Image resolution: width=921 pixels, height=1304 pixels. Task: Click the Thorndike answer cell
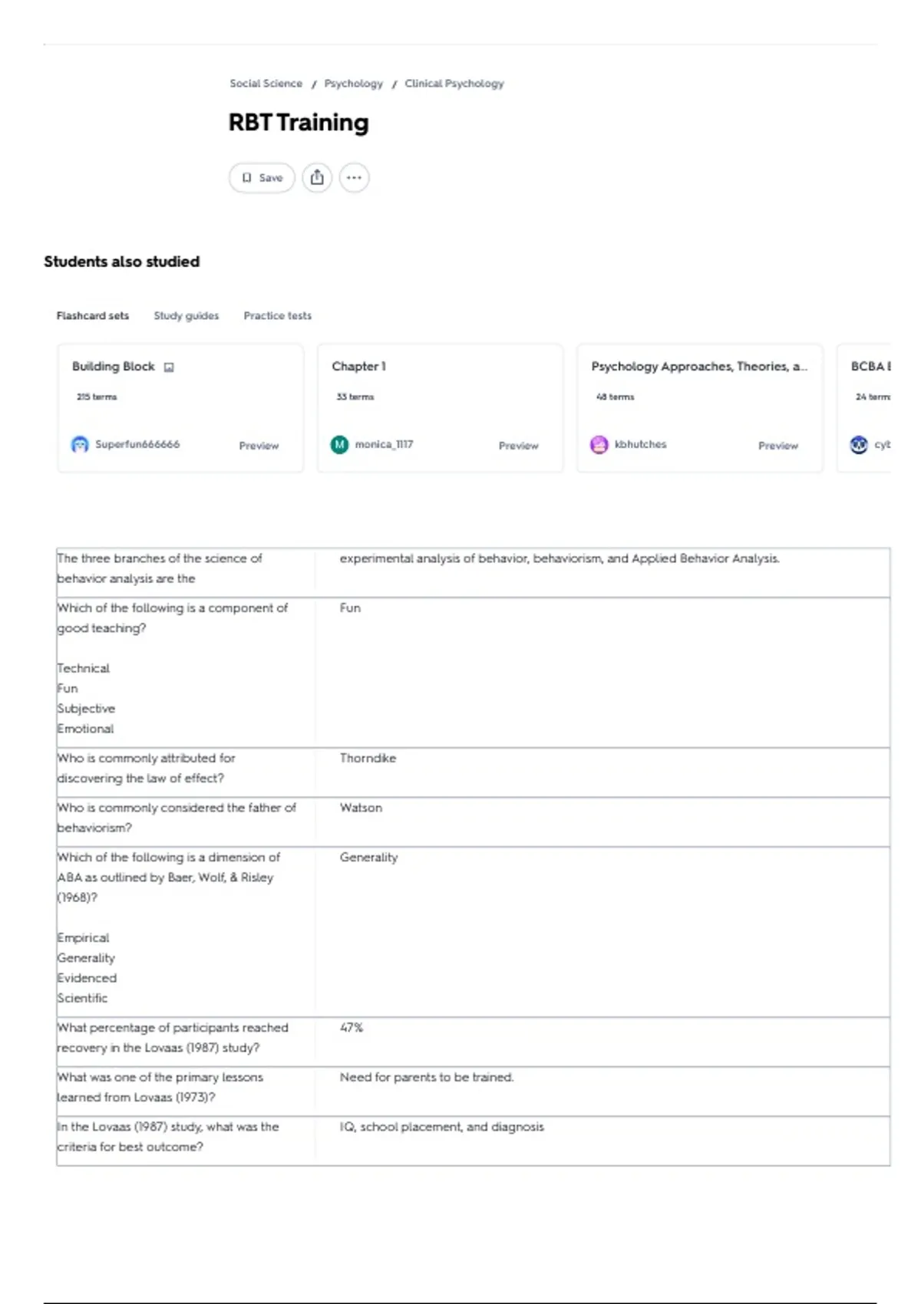tap(602, 772)
